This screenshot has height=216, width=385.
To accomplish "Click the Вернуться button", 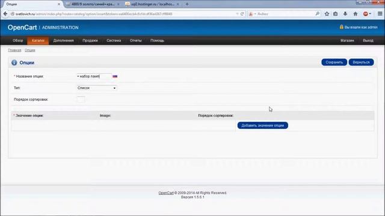I will point(361,62).
